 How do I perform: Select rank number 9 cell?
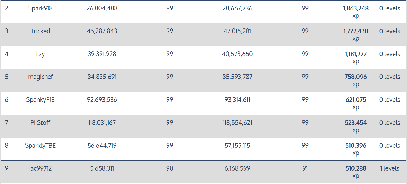click(x=6, y=168)
